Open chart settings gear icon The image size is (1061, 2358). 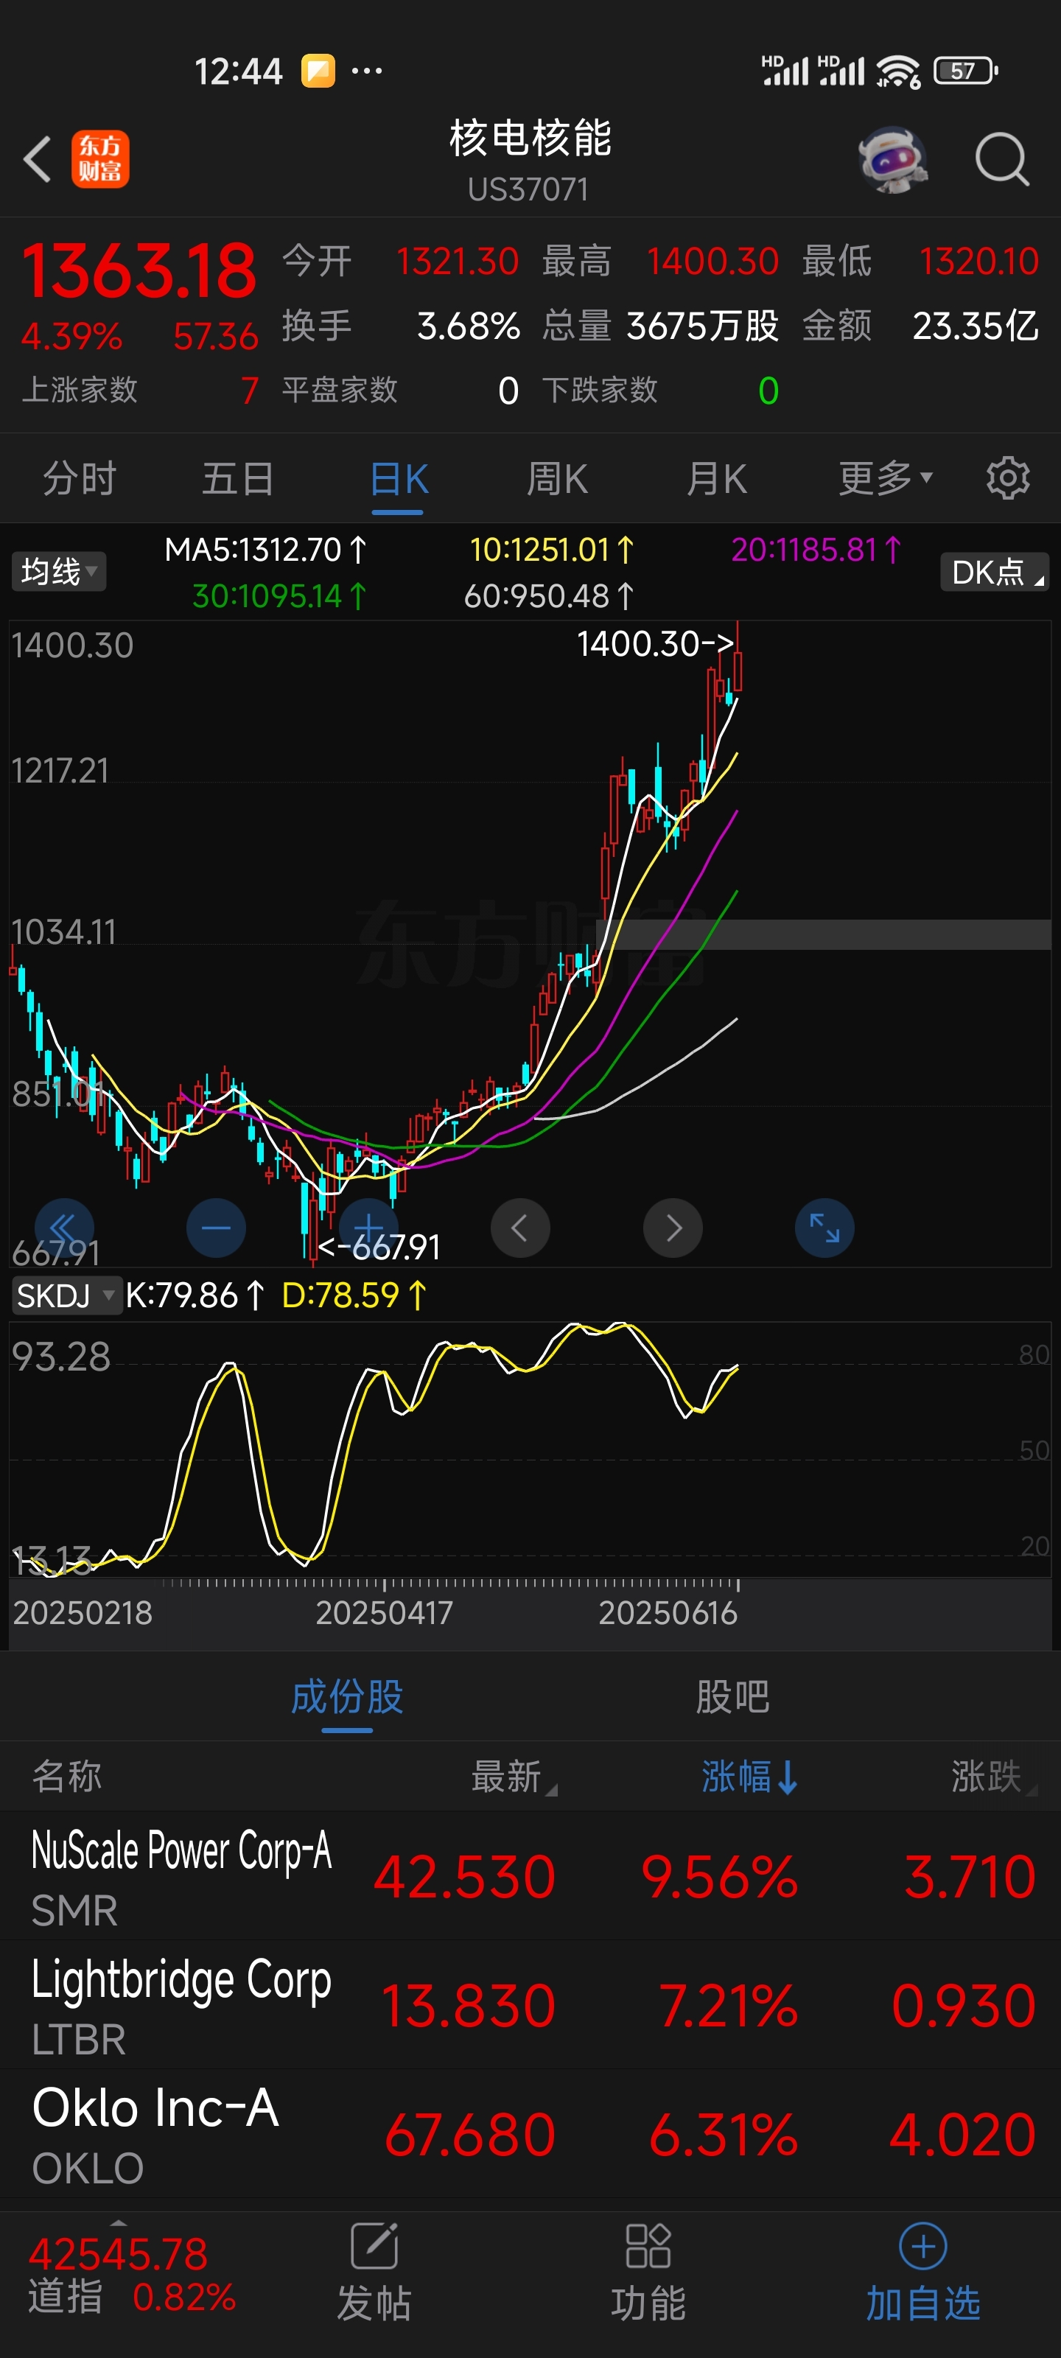click(x=1008, y=477)
